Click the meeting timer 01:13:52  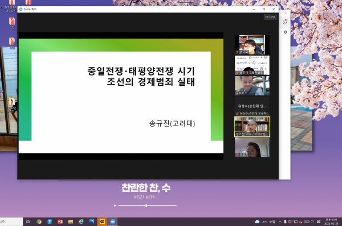click(270, 17)
